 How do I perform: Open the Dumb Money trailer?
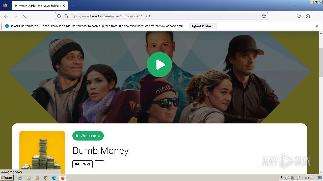click(83, 164)
